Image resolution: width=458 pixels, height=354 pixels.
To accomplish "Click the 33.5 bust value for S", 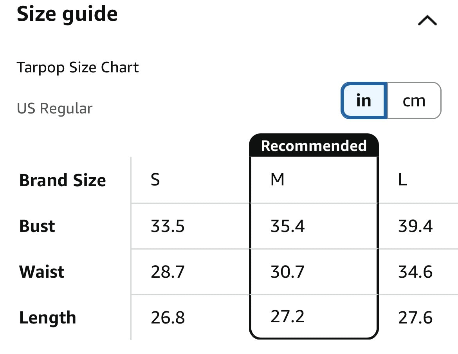I will [x=168, y=226].
